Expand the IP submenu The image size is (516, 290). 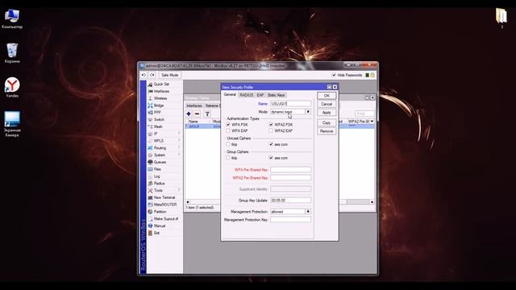click(179, 134)
